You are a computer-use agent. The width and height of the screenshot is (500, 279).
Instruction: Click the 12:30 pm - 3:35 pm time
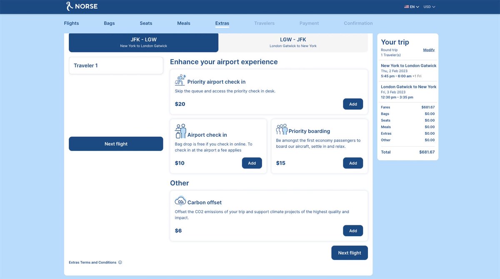(397, 97)
